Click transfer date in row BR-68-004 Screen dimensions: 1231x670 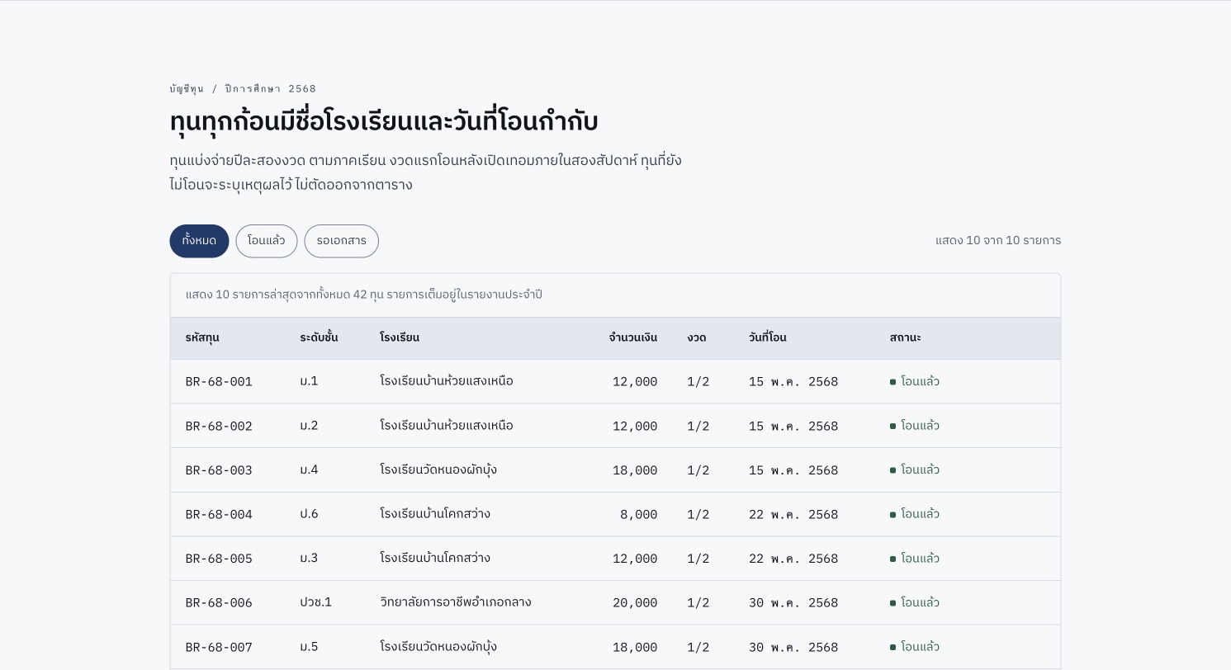click(793, 515)
